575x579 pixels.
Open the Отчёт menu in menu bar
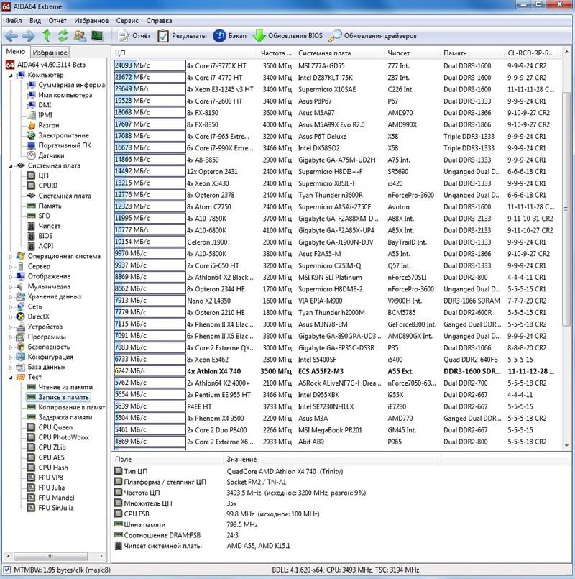coord(57,21)
